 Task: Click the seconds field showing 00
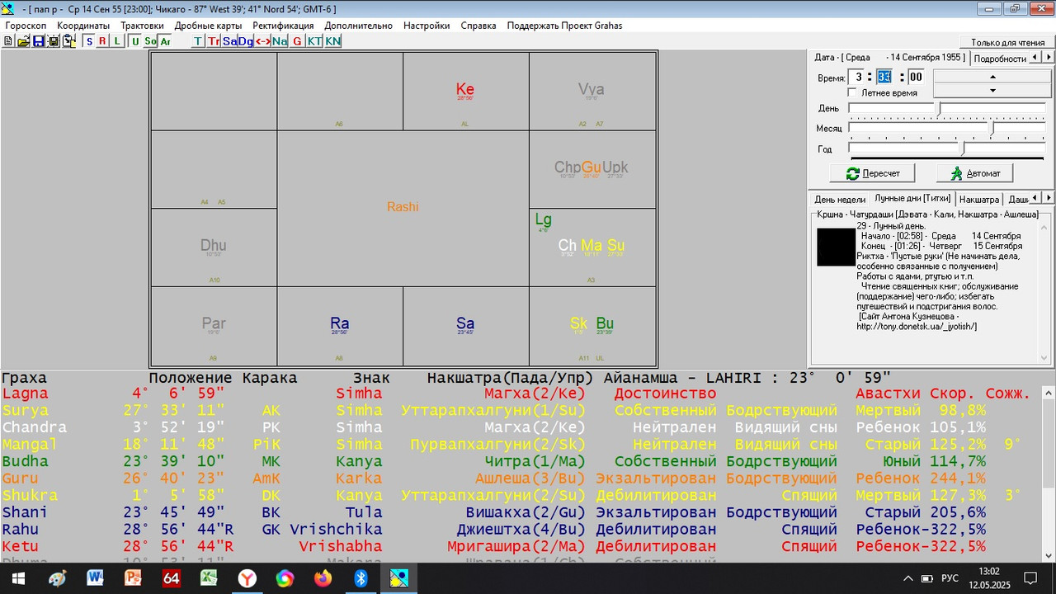(915, 77)
